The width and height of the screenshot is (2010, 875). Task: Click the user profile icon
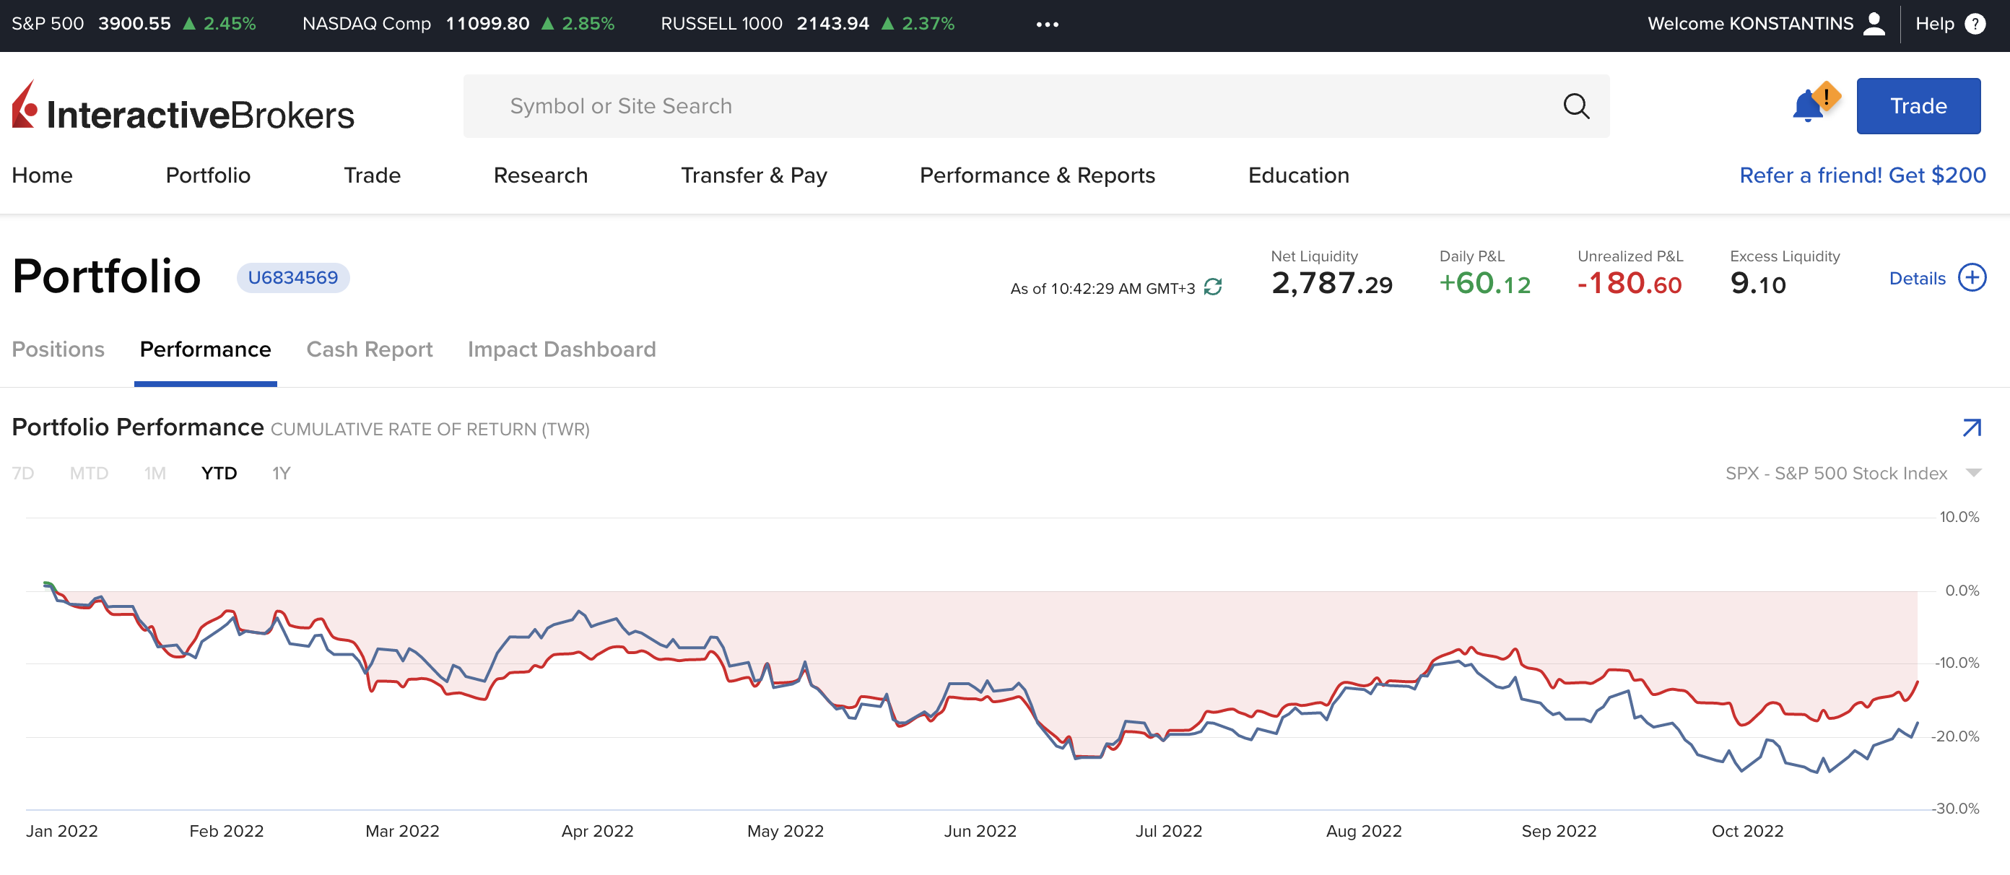1874,25
